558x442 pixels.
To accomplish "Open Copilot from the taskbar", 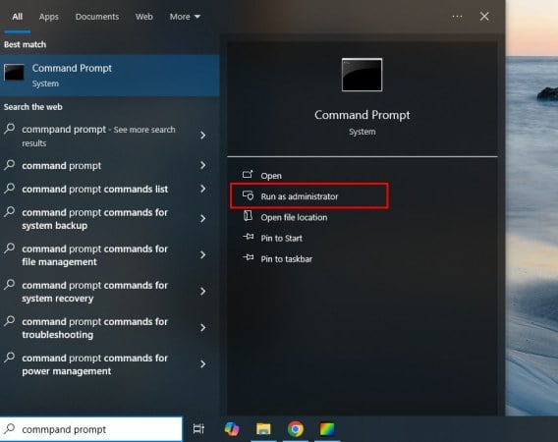I will point(232,429).
